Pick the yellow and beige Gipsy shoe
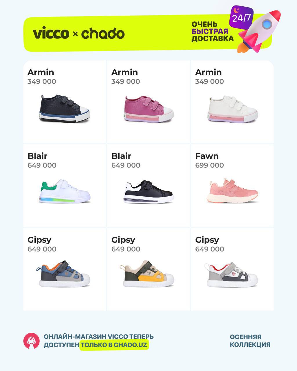Image resolution: width=297 pixels, height=371 pixels. (x=147, y=274)
